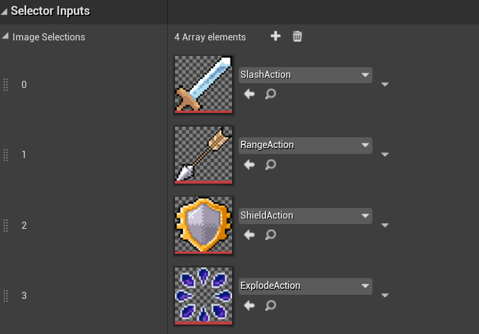This screenshot has height=334, width=479.
Task: Collapse the Selector Inputs section
Action: 5,11
